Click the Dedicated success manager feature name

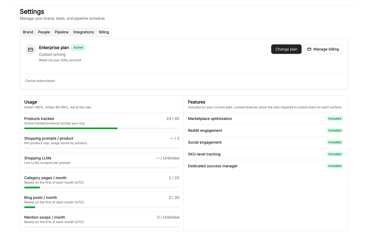212,166
